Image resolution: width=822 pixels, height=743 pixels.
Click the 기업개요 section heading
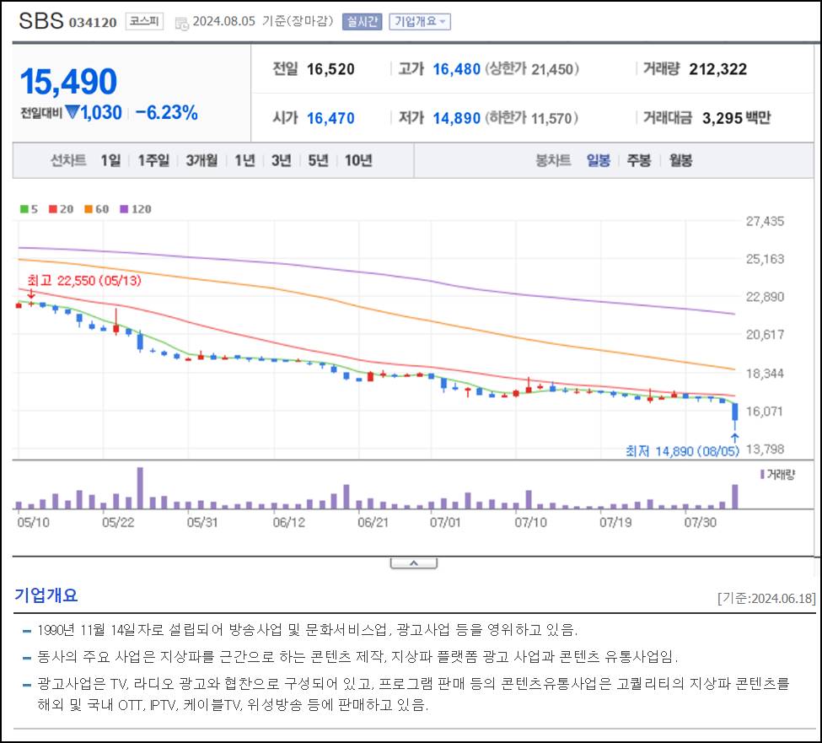[x=46, y=595]
